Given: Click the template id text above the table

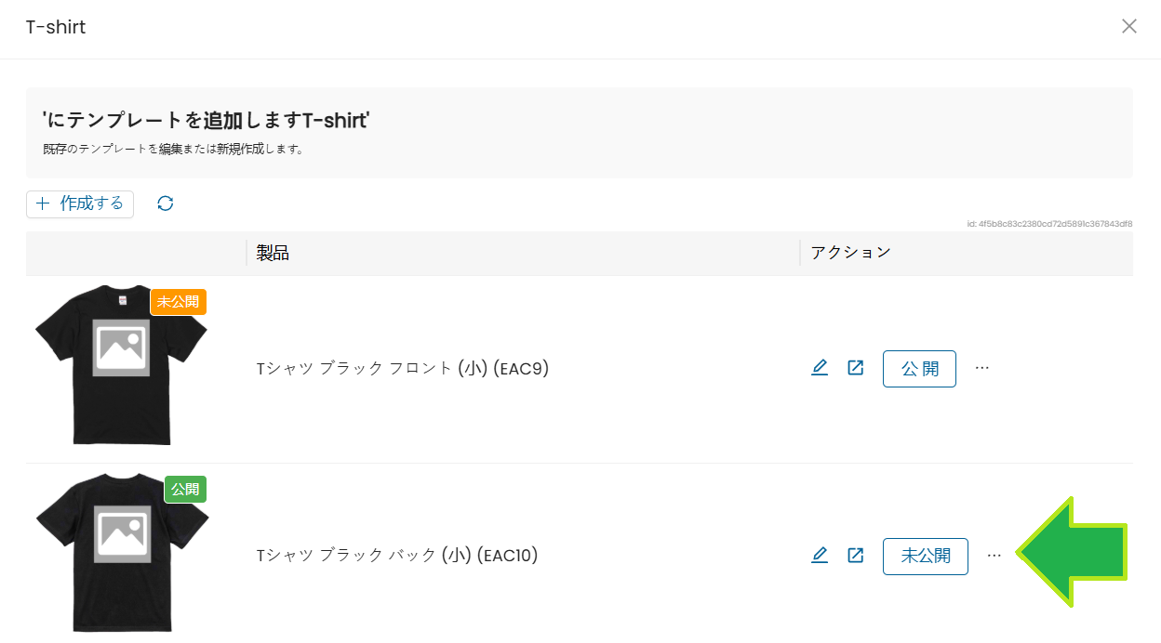Looking at the screenshot, I should [1049, 224].
